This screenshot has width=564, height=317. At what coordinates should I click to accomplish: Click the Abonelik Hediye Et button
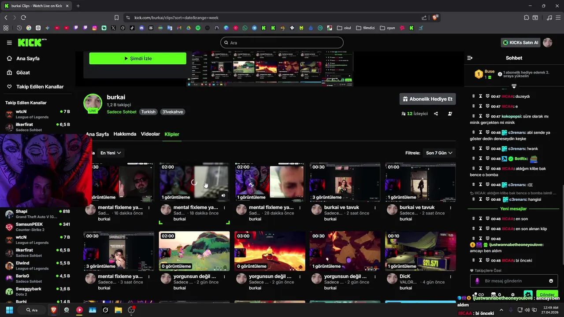(427, 99)
